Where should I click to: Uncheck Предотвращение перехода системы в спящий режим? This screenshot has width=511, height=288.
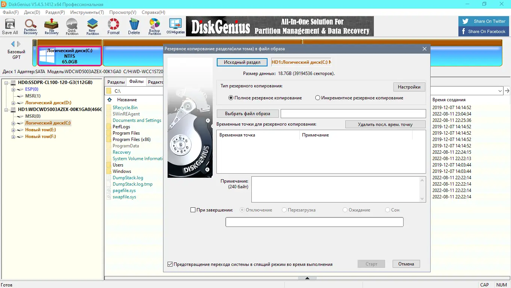[x=170, y=264]
